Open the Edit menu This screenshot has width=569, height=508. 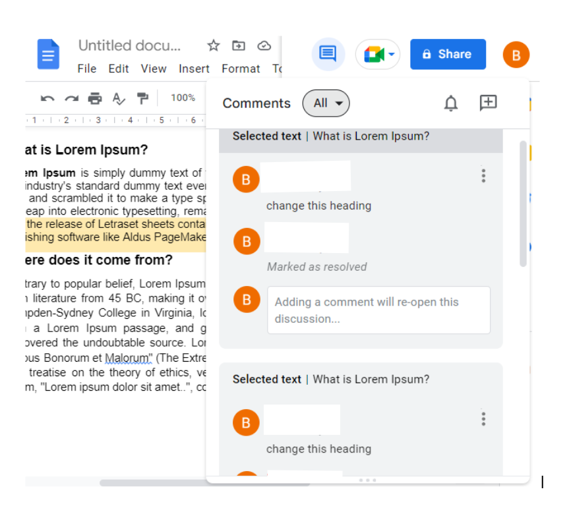(x=118, y=69)
